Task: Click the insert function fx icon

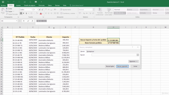Action: pos(32,21)
